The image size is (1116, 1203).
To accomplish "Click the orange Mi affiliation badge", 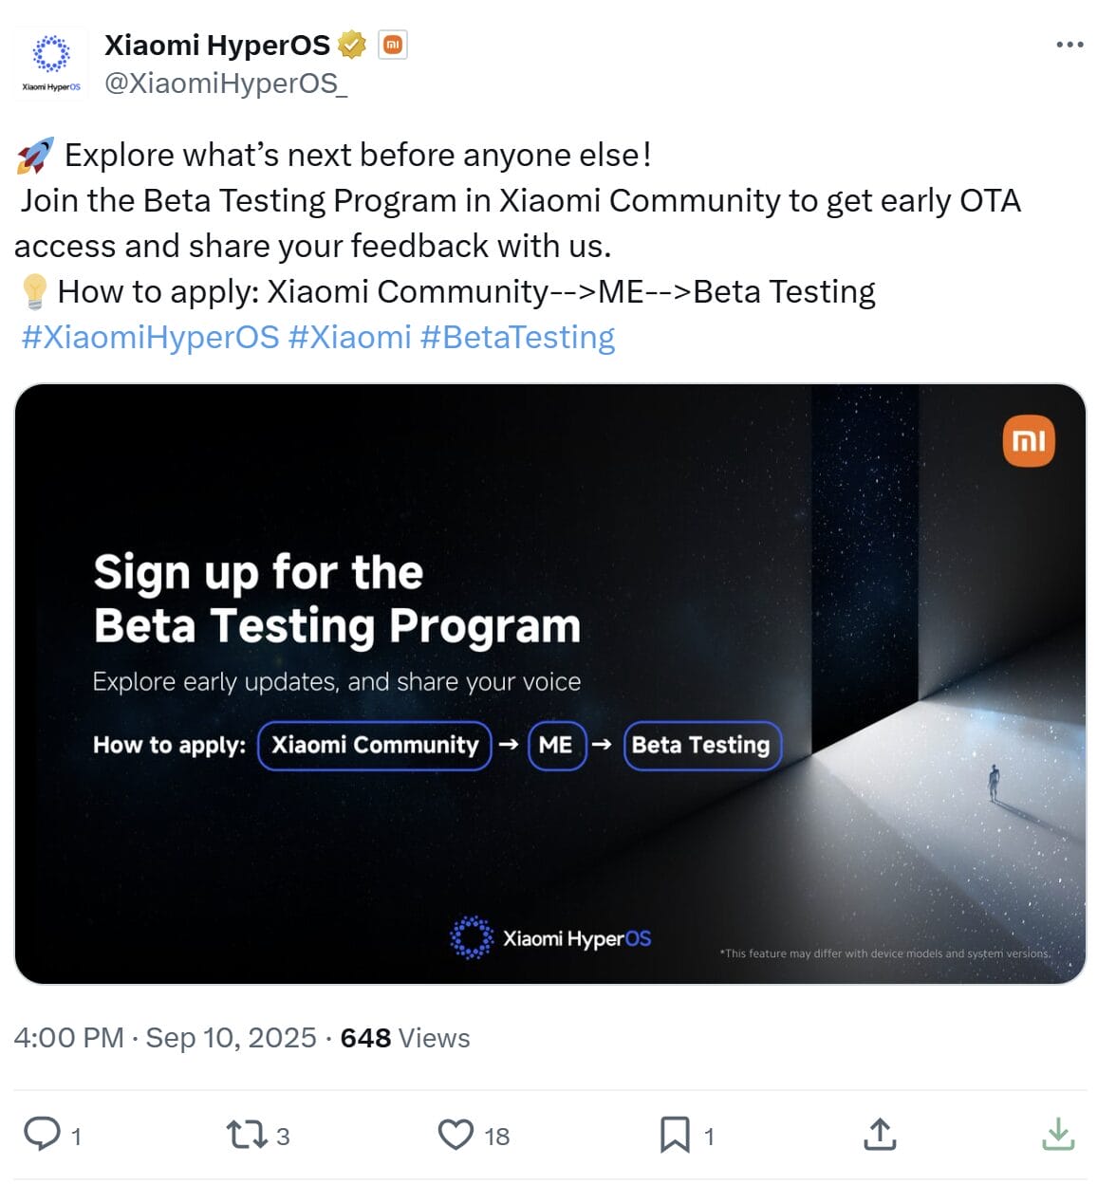I will (x=393, y=45).
